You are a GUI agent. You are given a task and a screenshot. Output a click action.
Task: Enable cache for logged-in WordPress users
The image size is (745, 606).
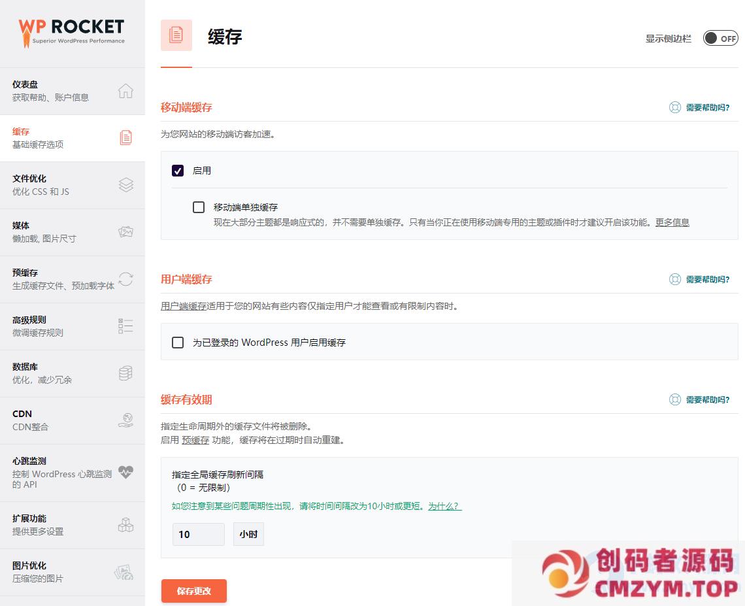coord(178,343)
